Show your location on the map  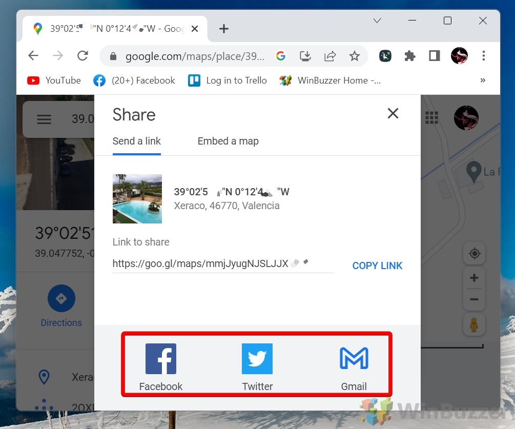pos(475,254)
